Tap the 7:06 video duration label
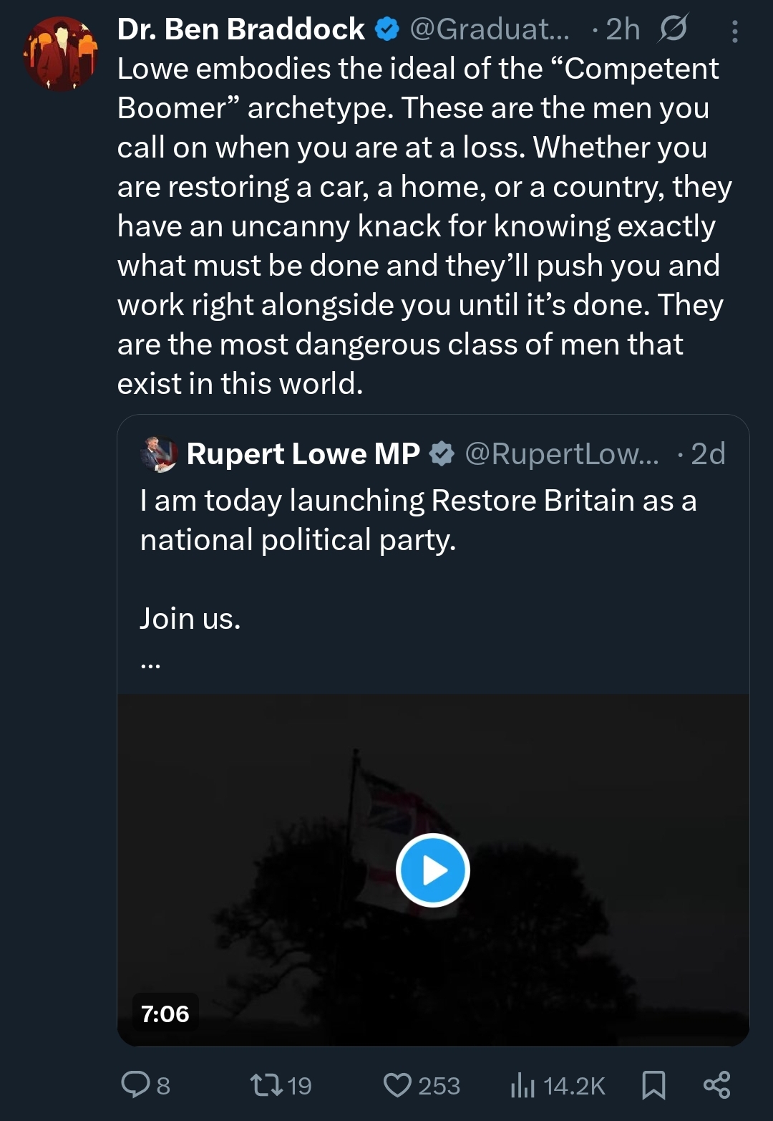Image resolution: width=773 pixels, height=1121 pixels. pyautogui.click(x=165, y=1014)
